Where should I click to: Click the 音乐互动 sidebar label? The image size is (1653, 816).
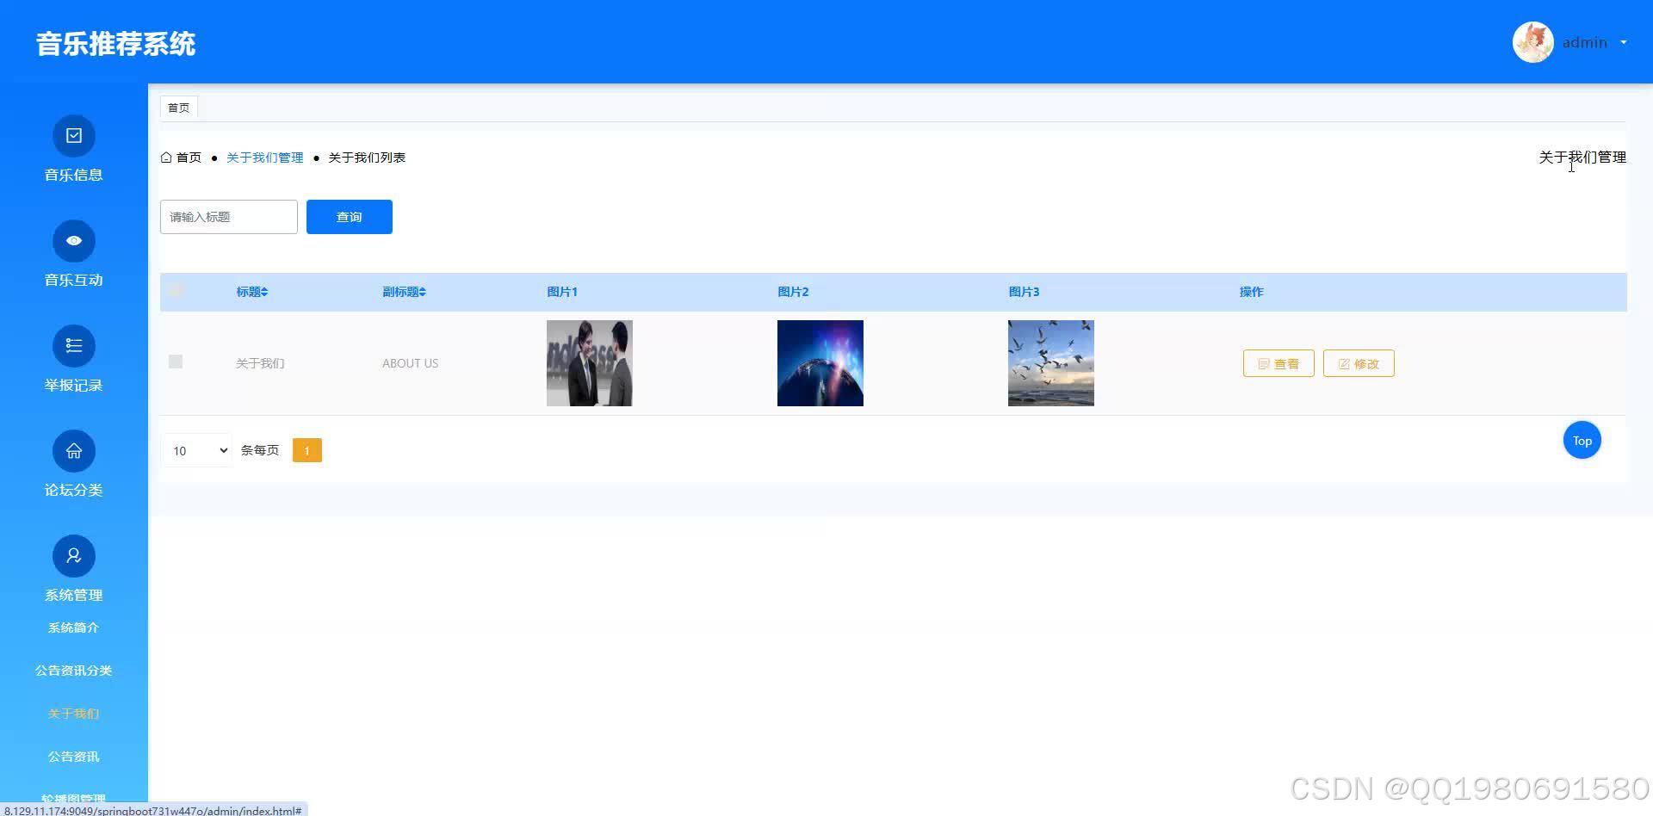tap(74, 280)
